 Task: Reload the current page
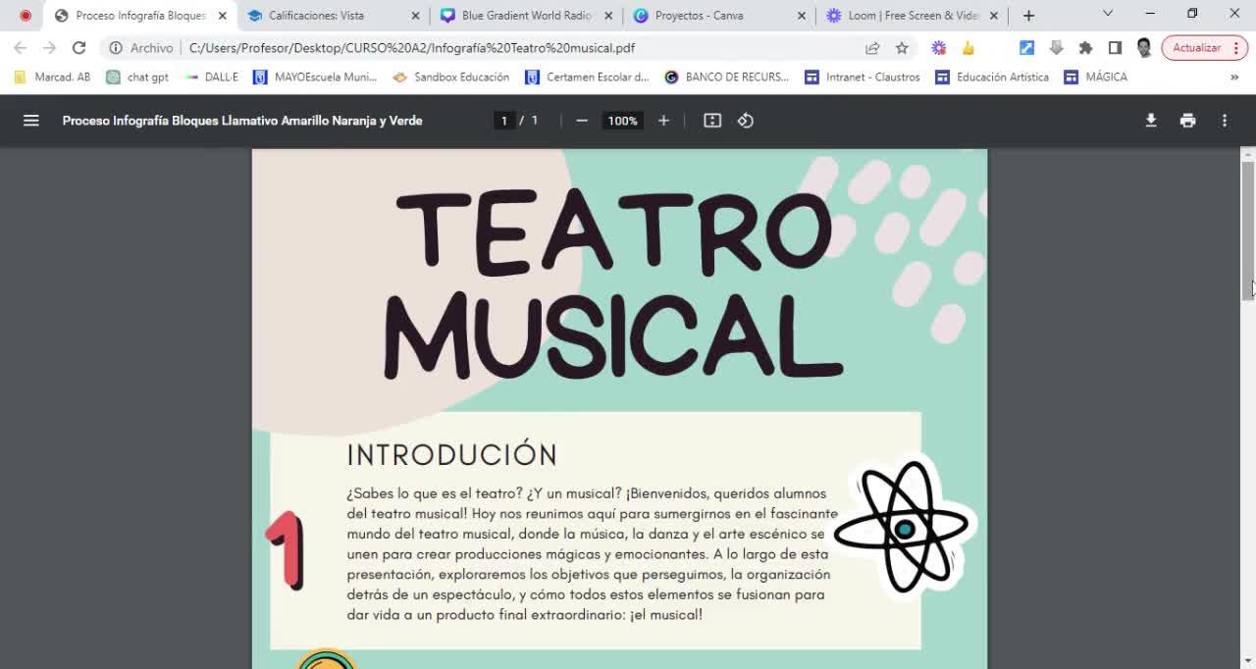tap(79, 47)
